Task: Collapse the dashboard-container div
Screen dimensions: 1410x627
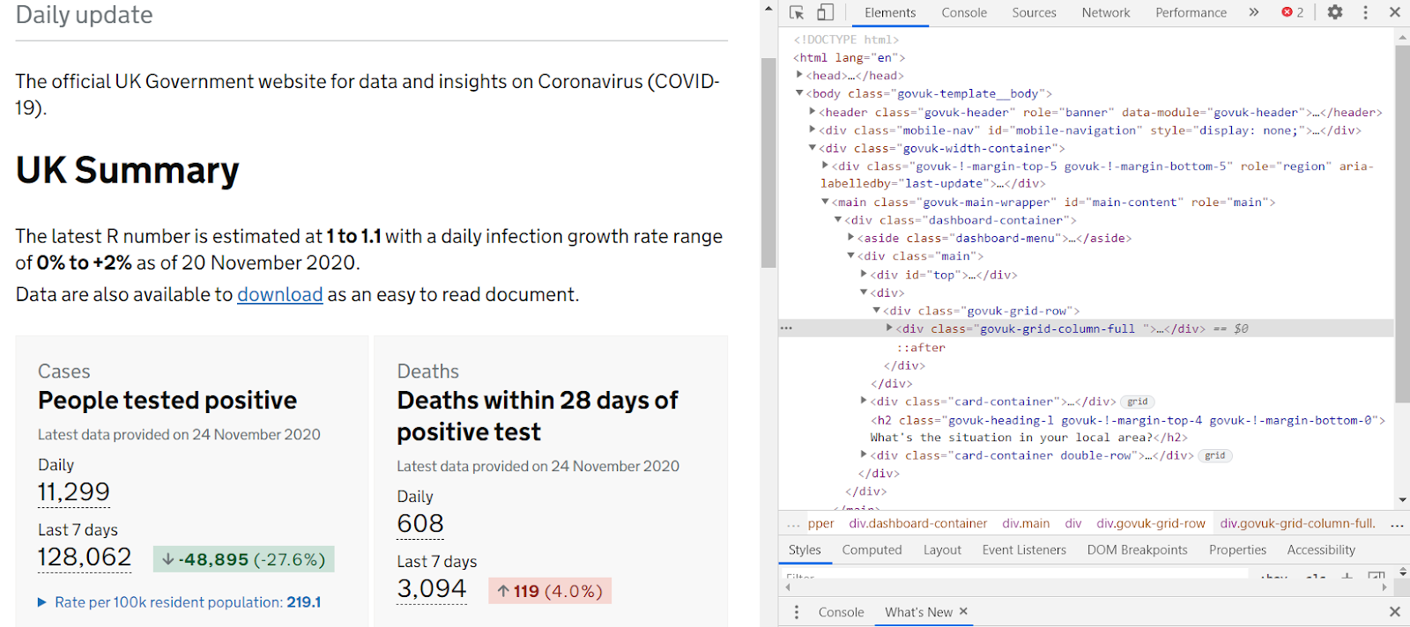Action: click(838, 219)
